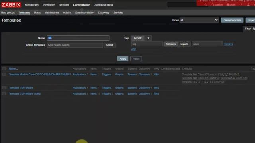Open Applications of the Cisco CISCO-ENVMON-MIB template
This screenshot has width=255, height=143.
click(80, 75)
